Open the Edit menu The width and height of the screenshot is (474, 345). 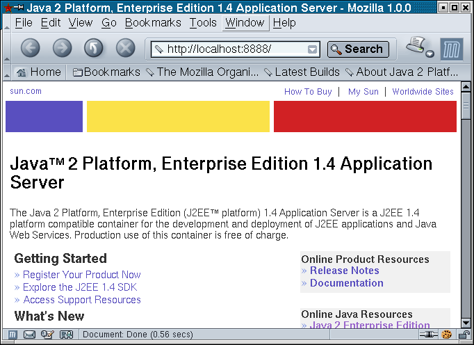pyautogui.click(x=51, y=23)
